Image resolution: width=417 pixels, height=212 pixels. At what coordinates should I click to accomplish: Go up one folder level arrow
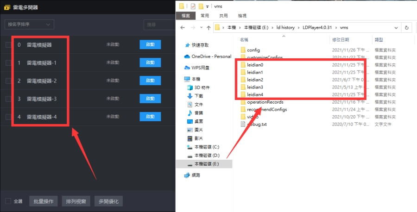[208, 28]
